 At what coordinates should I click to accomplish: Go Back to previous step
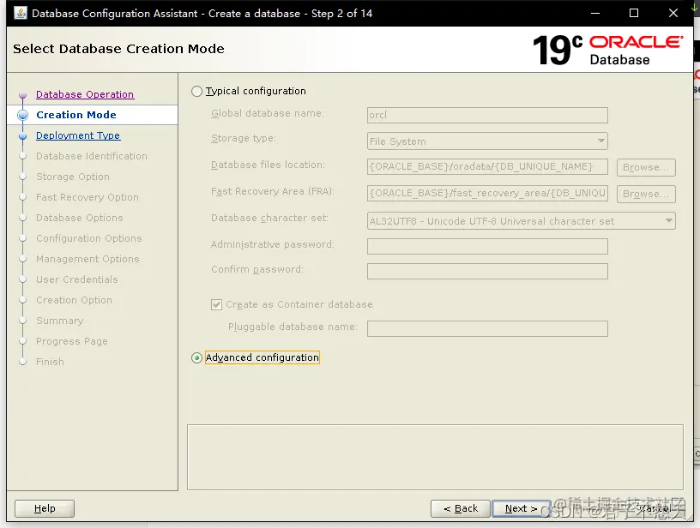coord(461,508)
